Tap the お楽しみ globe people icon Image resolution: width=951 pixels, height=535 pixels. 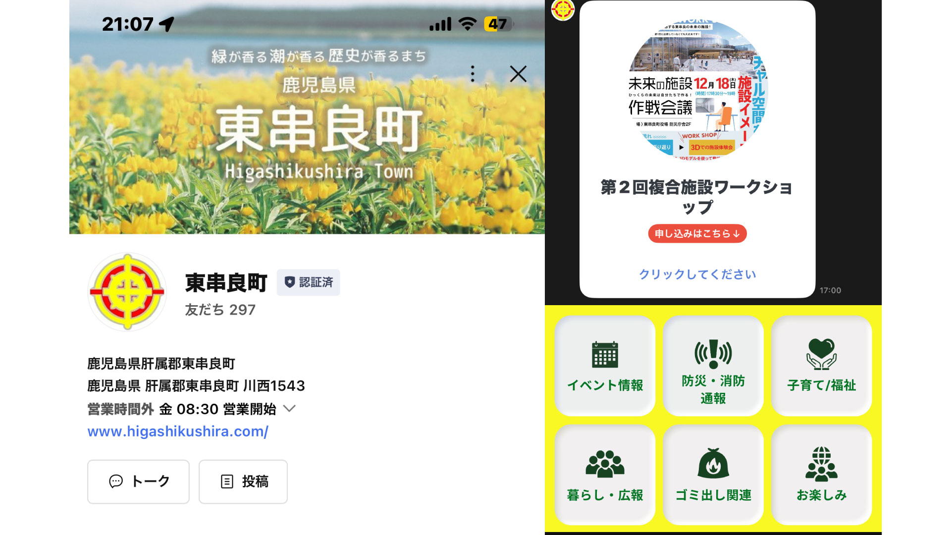(821, 464)
